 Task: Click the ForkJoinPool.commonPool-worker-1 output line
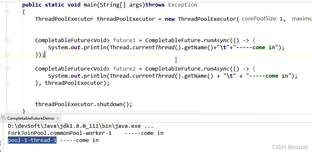86,133
